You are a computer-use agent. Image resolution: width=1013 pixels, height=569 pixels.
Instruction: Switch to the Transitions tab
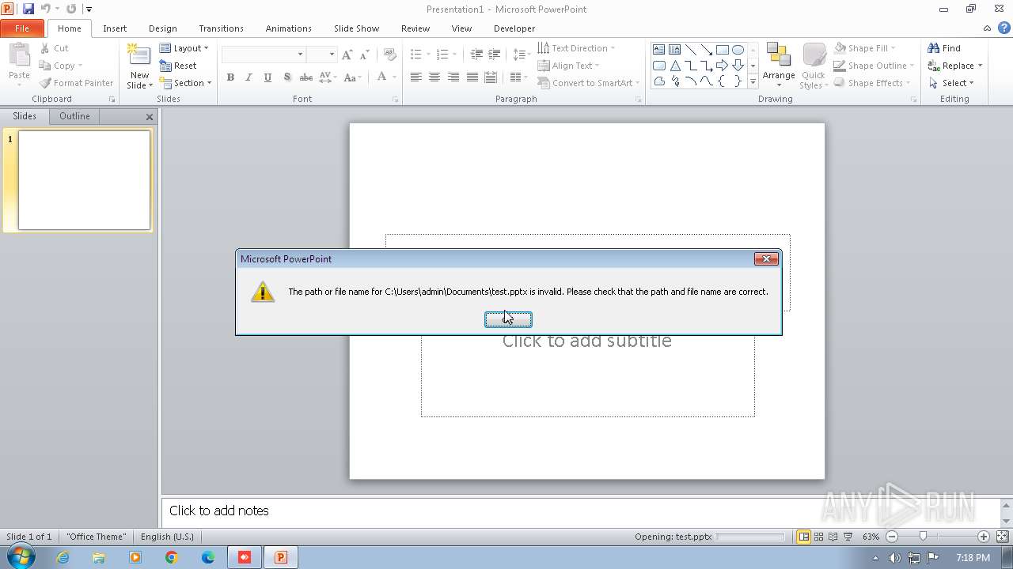pos(221,28)
